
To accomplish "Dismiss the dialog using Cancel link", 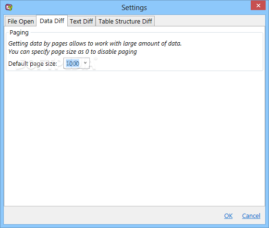I will pyautogui.click(x=251, y=216).
